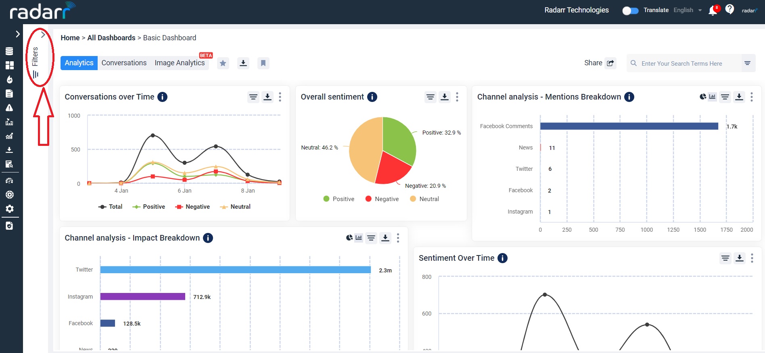The image size is (765, 353).
Task: Switch Mentions Breakdown to pie chart view
Action: (x=703, y=97)
